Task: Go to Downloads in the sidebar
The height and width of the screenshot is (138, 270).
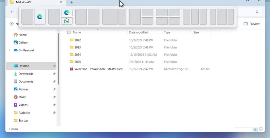Action: coord(26,74)
